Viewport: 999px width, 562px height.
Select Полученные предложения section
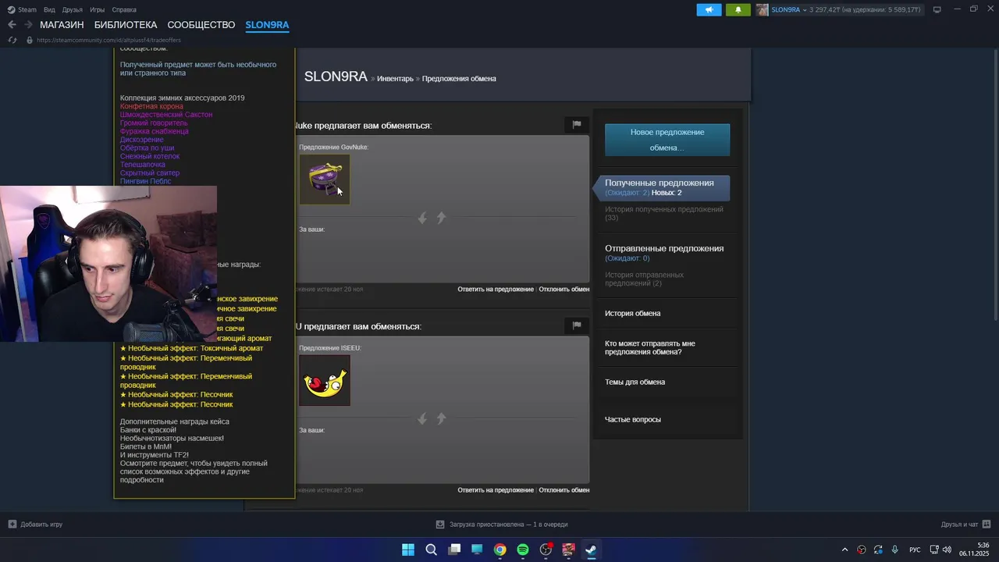coord(662,187)
